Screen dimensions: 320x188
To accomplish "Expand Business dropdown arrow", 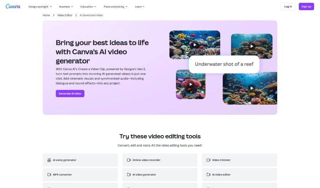I will click(72, 7).
